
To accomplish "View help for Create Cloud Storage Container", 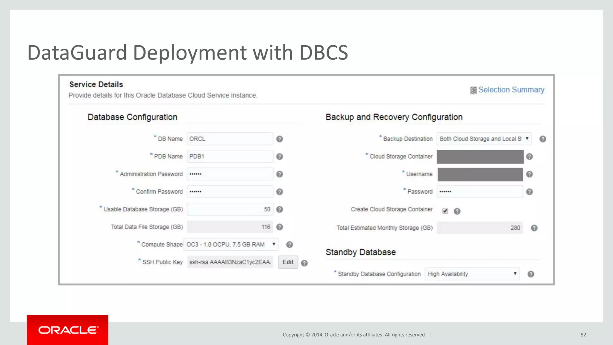I will (457, 211).
